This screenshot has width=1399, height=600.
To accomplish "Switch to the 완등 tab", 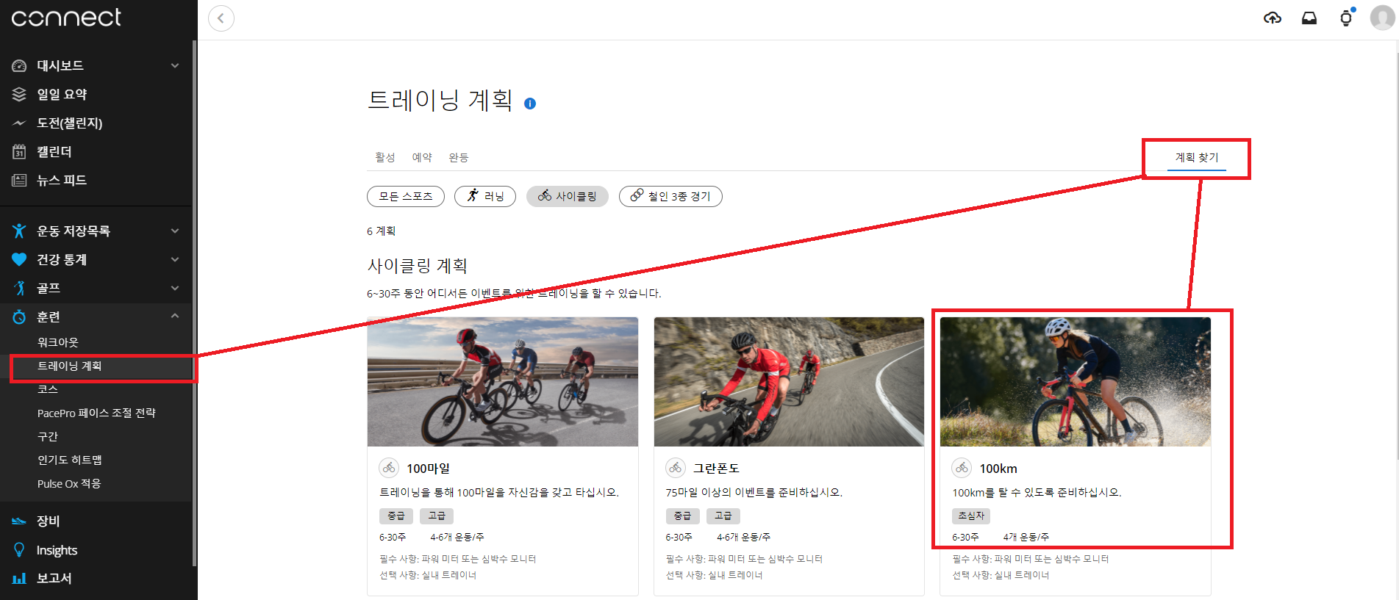I will pyautogui.click(x=459, y=157).
